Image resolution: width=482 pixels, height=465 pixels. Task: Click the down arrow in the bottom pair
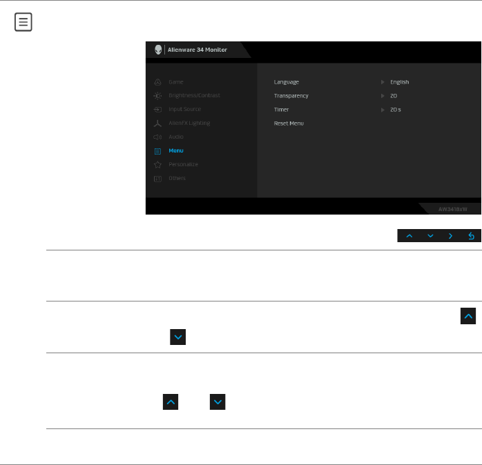(x=218, y=402)
